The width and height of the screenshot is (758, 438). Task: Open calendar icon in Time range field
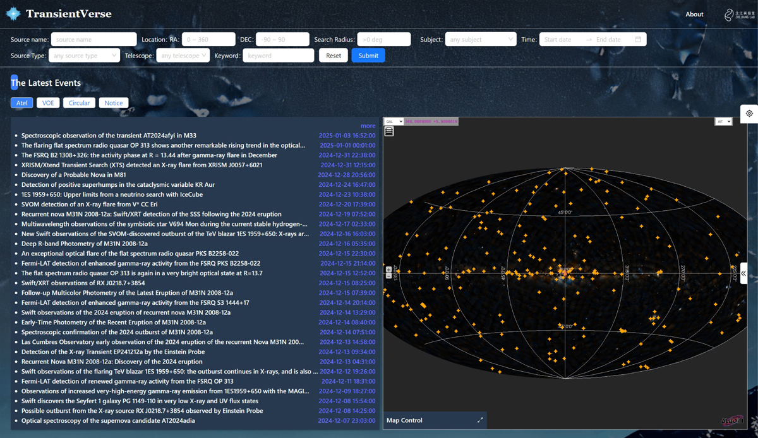638,40
